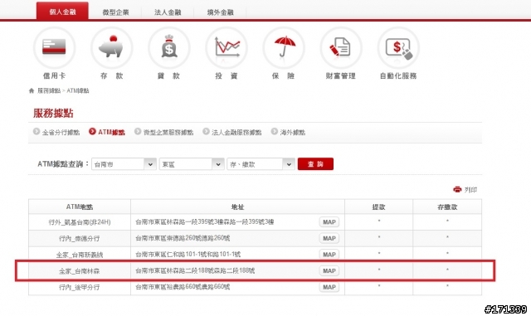Open the automated services (自動化服務) icon
The height and width of the screenshot is (316, 531).
398,48
